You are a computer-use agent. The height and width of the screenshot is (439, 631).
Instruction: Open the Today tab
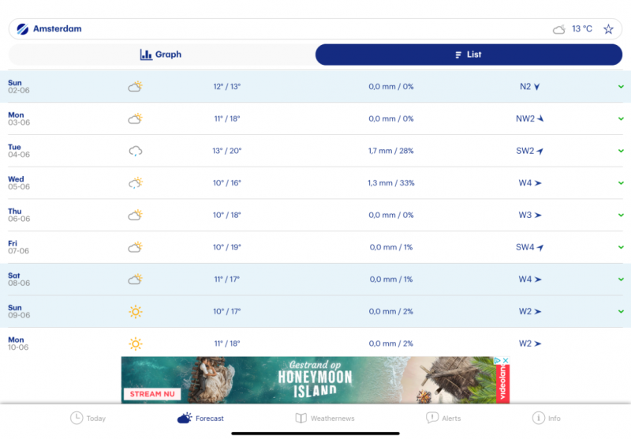(88, 418)
